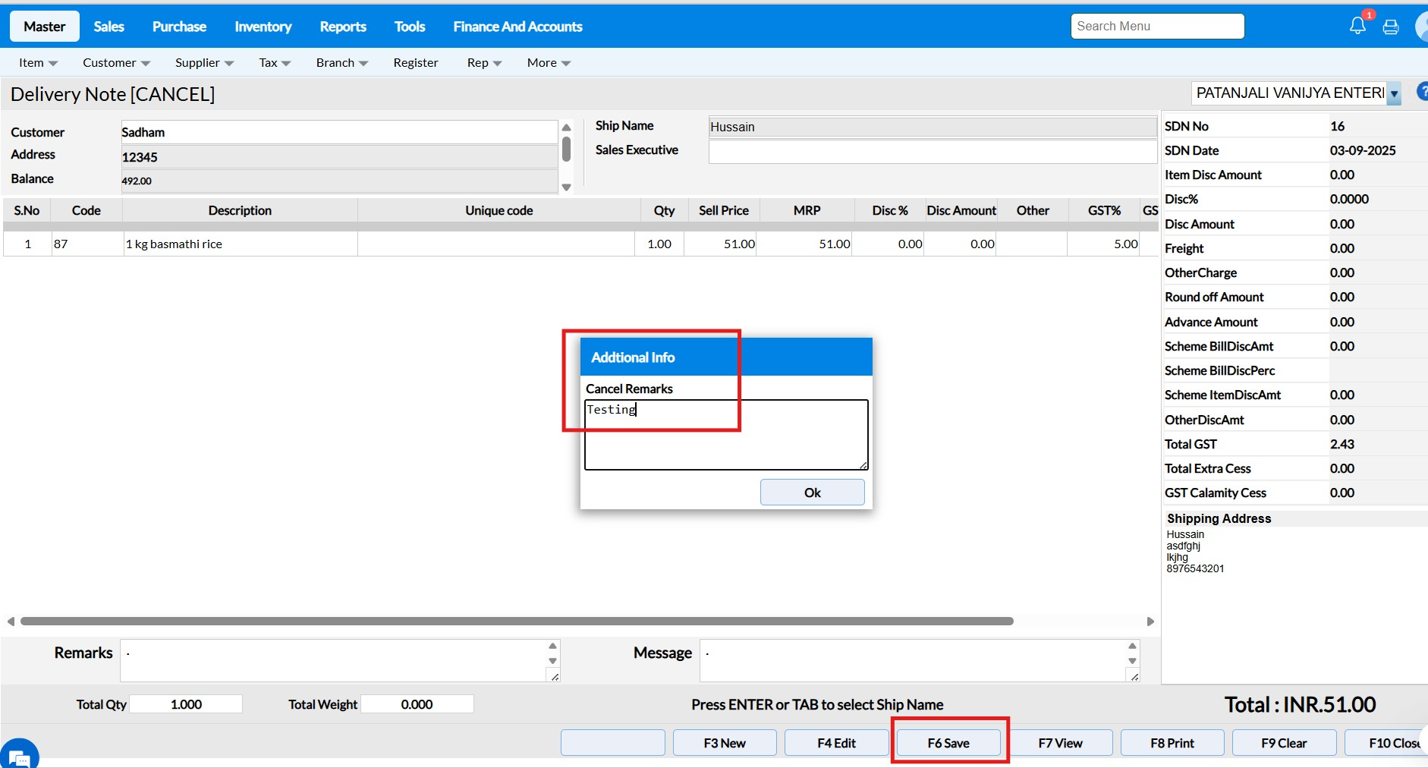Click the Disc Amount column header
The height and width of the screenshot is (768, 1428).
(x=961, y=210)
